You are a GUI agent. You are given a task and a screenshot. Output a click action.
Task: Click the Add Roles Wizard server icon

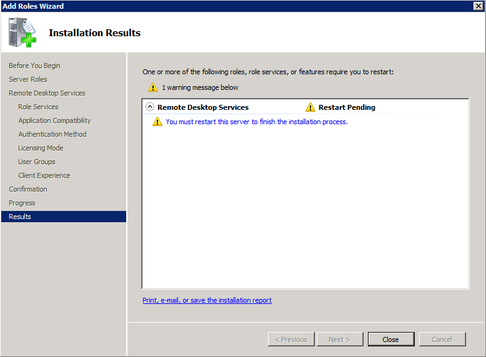(22, 32)
